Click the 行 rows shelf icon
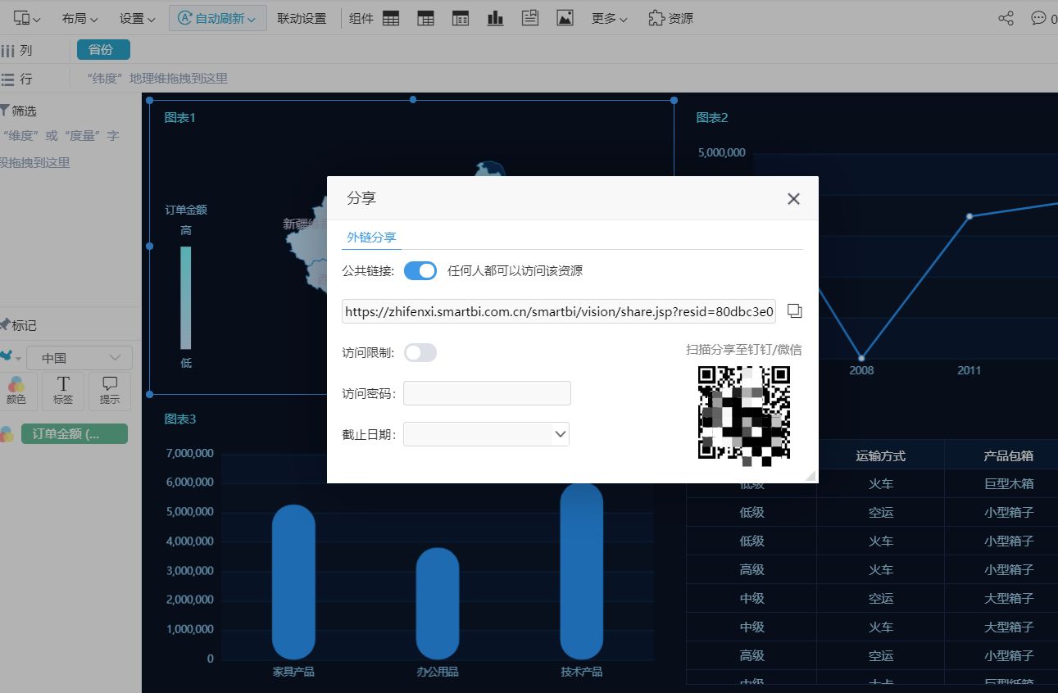 click(x=8, y=79)
